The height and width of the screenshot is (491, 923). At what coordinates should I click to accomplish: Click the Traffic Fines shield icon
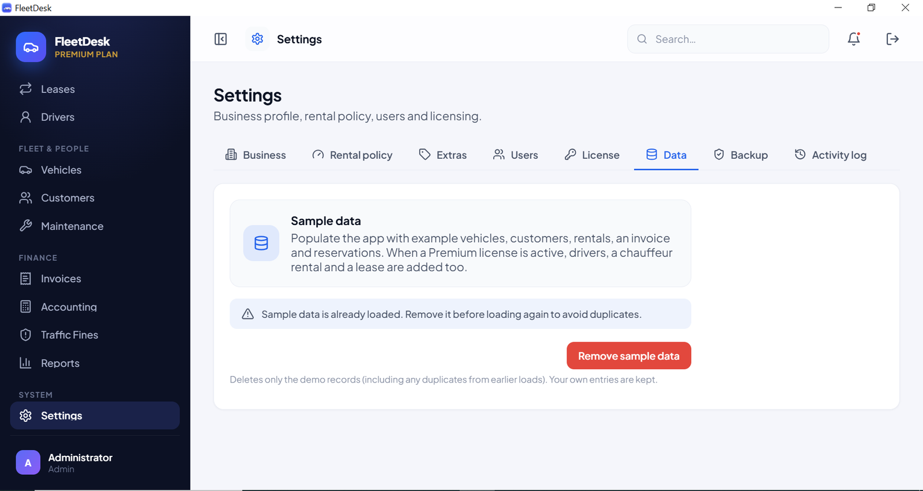click(25, 335)
